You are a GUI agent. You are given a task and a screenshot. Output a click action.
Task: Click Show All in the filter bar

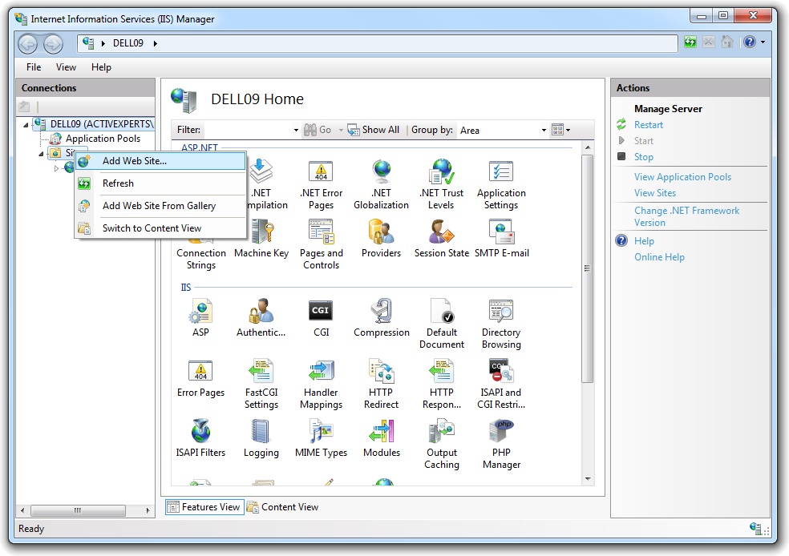(374, 131)
